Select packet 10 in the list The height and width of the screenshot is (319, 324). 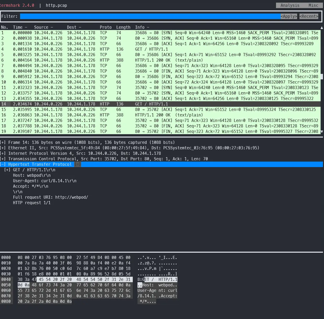pyautogui.click(x=160, y=82)
